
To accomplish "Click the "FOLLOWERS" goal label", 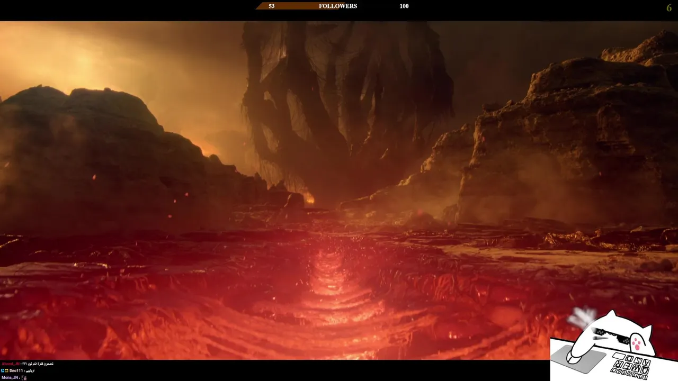I will (338, 6).
